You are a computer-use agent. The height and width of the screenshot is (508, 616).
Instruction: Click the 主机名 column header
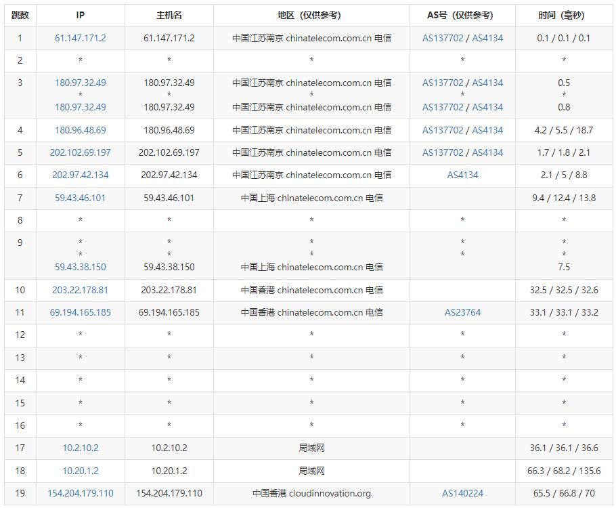click(169, 16)
